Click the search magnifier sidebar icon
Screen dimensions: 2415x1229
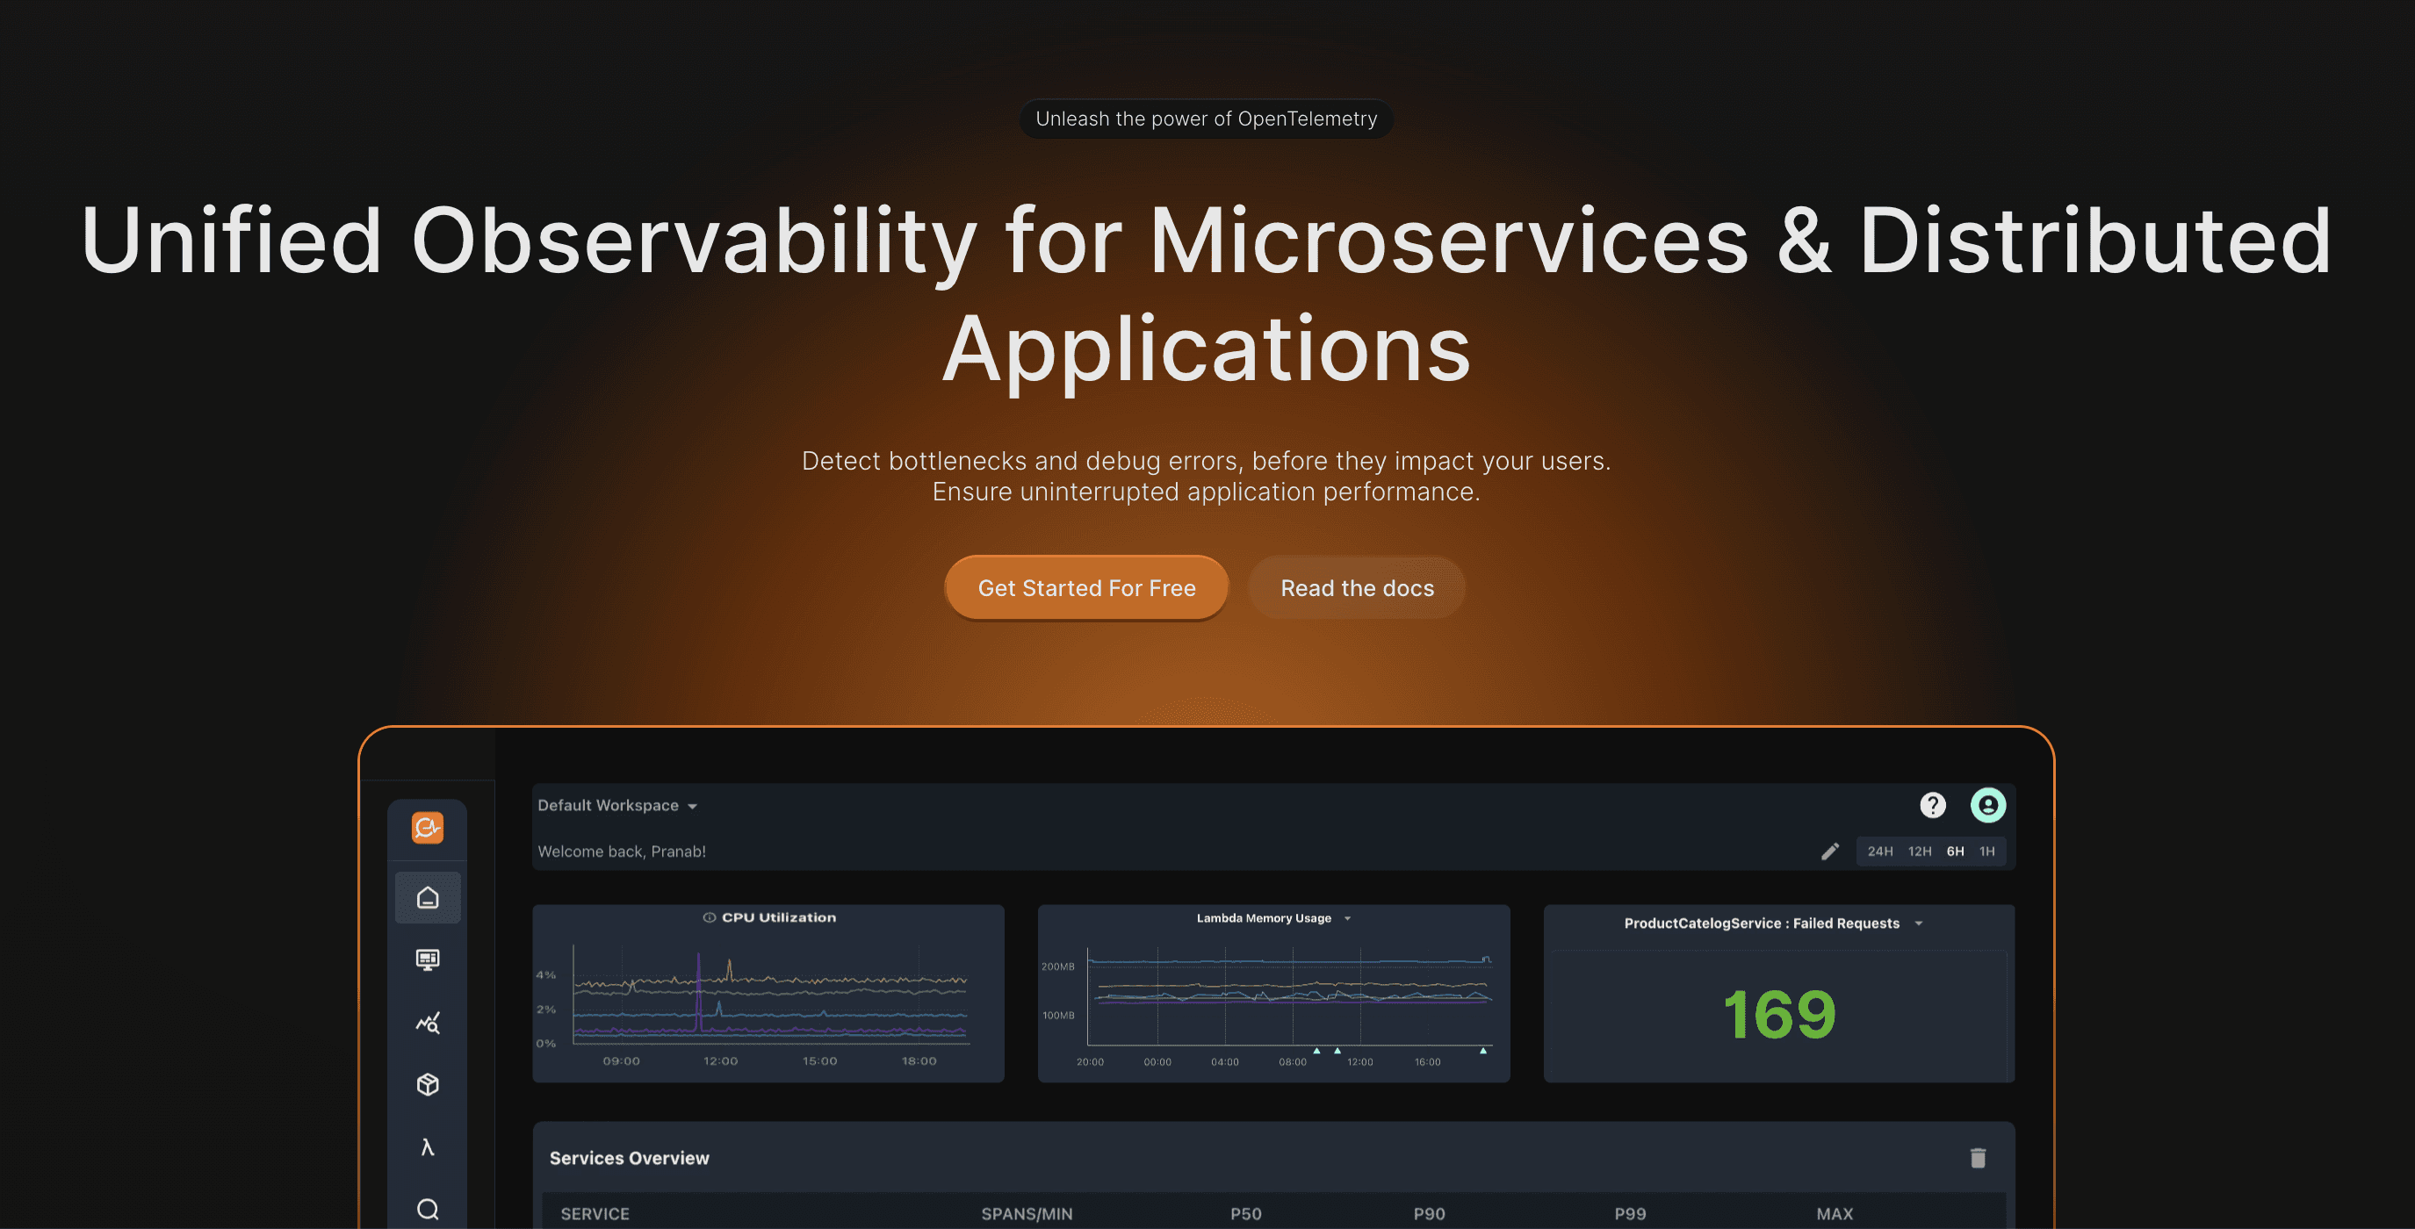point(428,1209)
